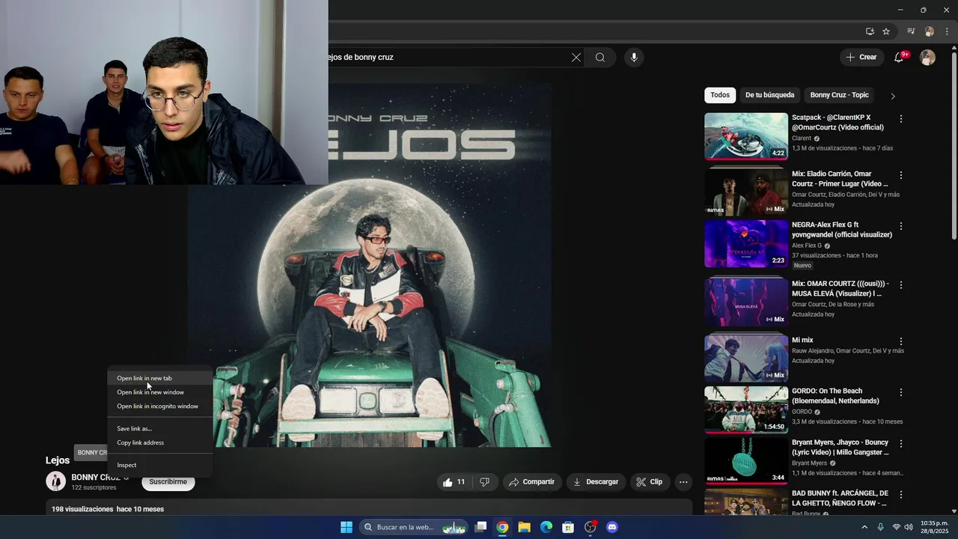Open GORDO: On The Beach title link
The image size is (958, 539).
[x=835, y=396]
